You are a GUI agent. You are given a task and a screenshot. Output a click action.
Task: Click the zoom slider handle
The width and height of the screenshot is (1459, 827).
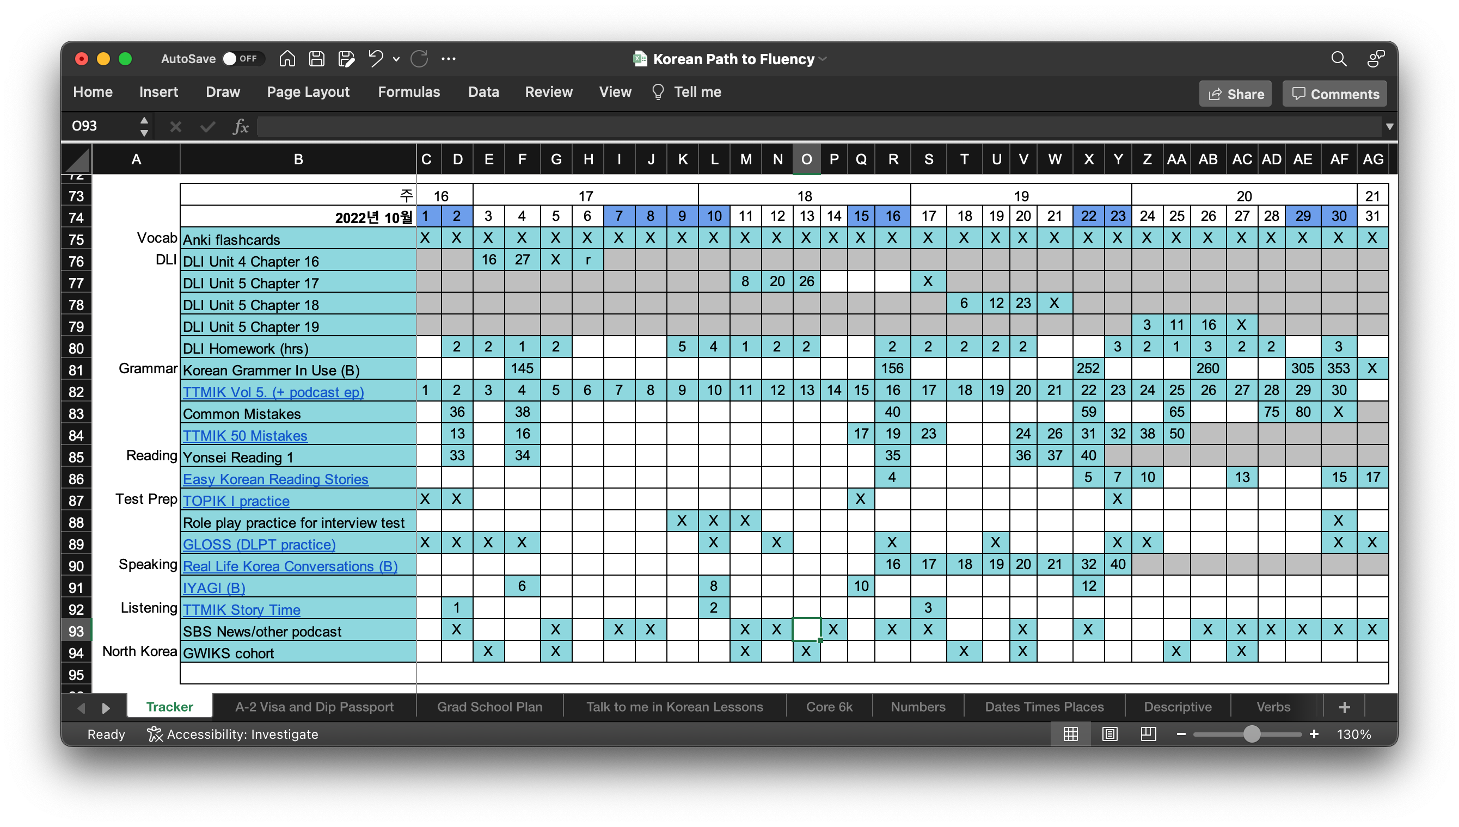pos(1251,734)
